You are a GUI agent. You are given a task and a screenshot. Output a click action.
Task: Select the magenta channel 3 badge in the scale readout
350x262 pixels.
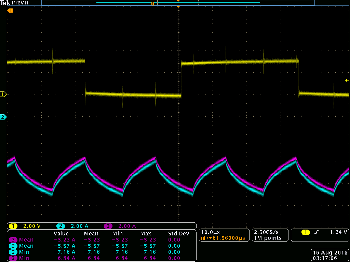pyautogui.click(x=108, y=226)
